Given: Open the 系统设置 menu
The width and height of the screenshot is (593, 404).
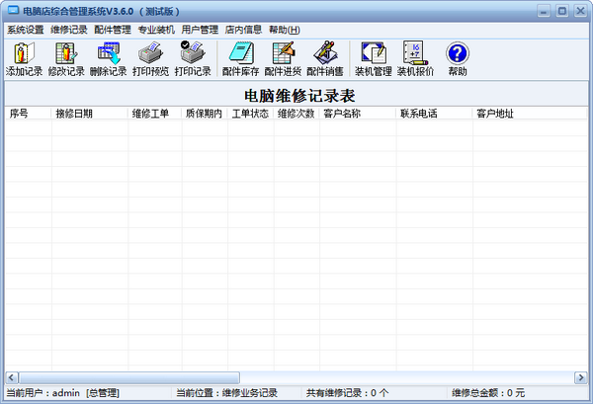Looking at the screenshot, I should pos(26,30).
